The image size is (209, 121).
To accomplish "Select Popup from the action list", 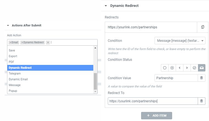I will click(x=13, y=91).
